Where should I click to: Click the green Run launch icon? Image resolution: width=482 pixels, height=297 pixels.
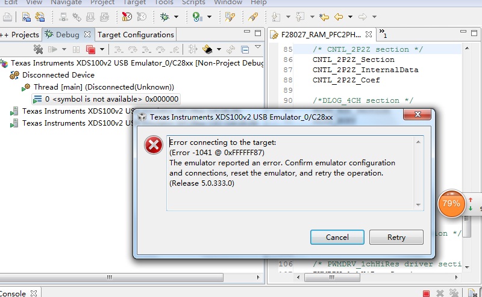(198, 17)
